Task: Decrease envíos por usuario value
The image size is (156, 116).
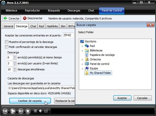Action: (x=15, y=65)
